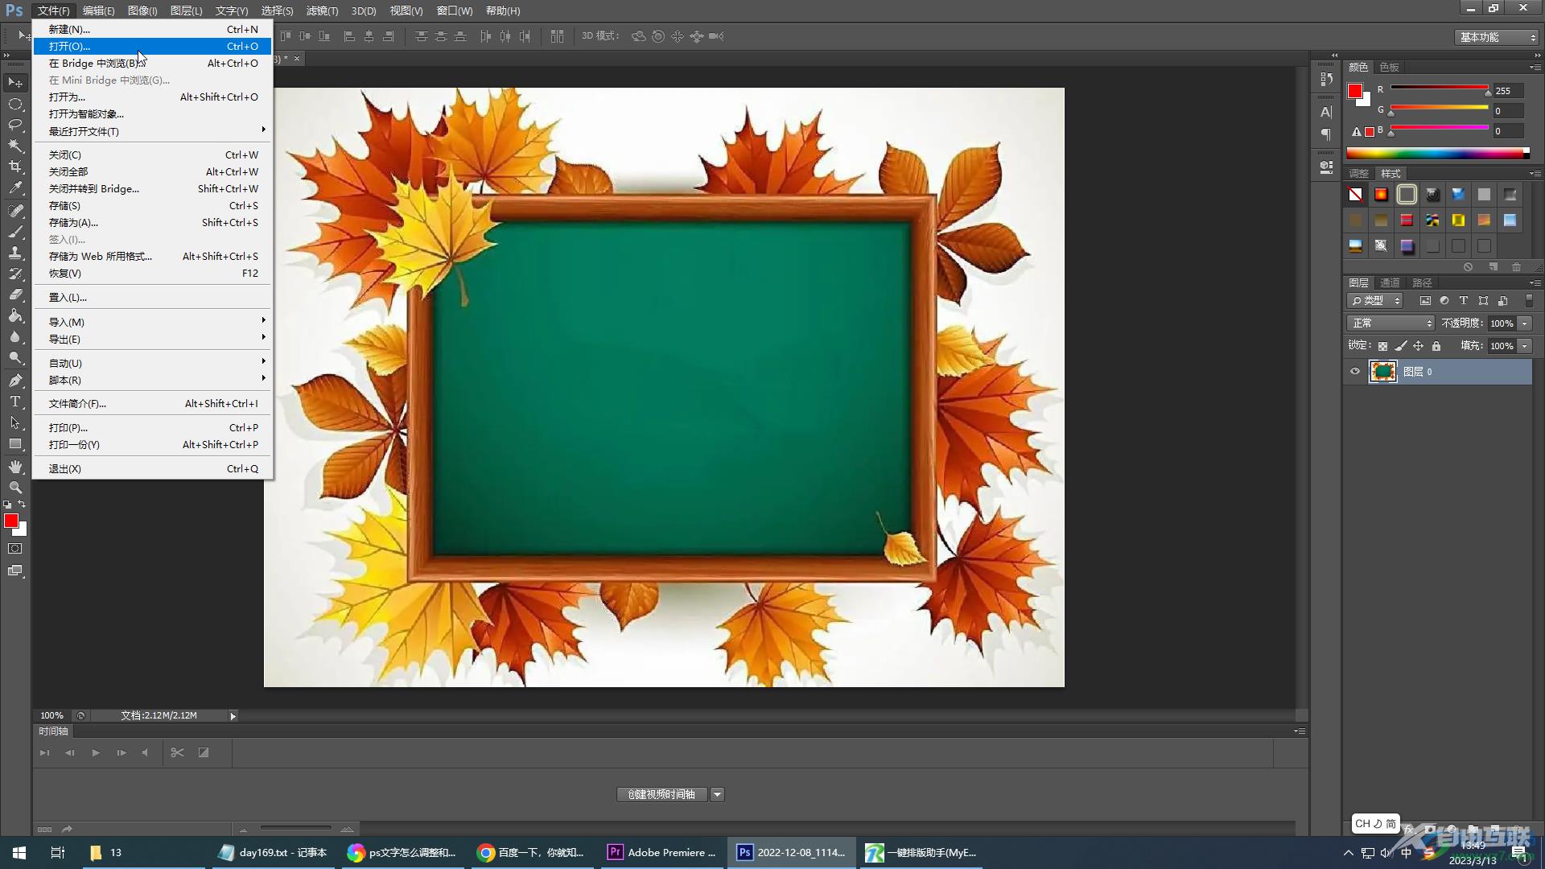Open the 填充 fill dropdown arrow
Viewport: 1545px width, 869px height.
pyautogui.click(x=1524, y=346)
